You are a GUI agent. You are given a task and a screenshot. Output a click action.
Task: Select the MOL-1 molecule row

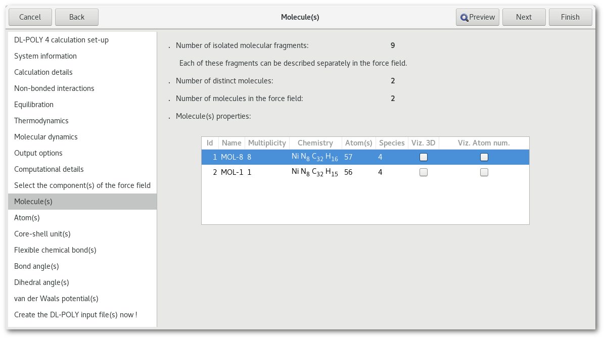click(x=232, y=172)
